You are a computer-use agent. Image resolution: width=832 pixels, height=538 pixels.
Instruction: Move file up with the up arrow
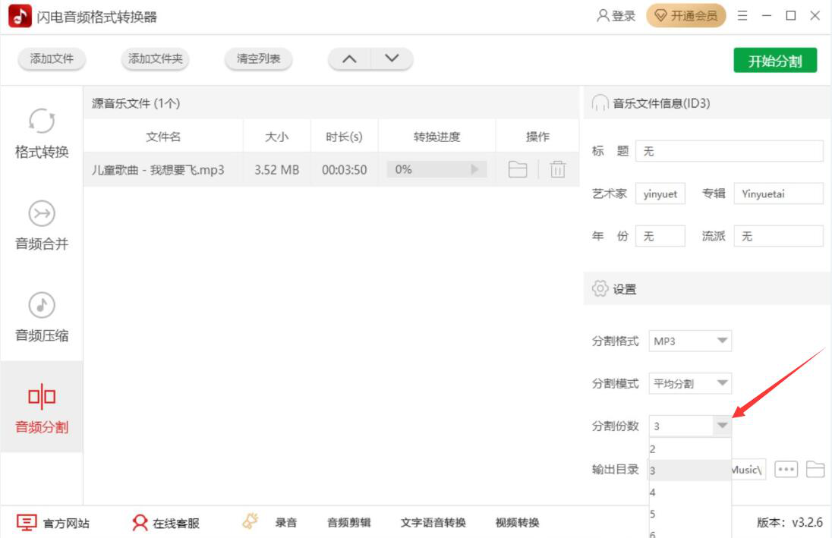click(349, 58)
